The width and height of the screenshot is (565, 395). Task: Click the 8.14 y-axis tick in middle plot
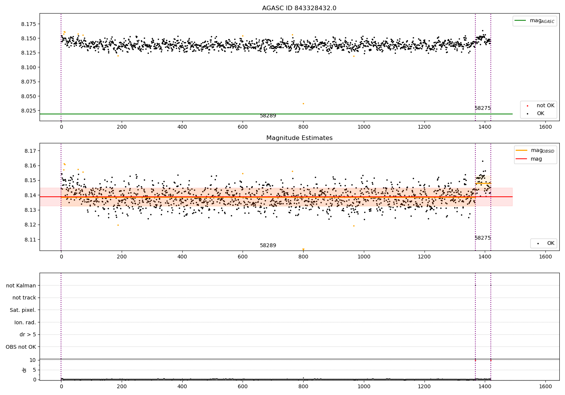tap(30, 195)
